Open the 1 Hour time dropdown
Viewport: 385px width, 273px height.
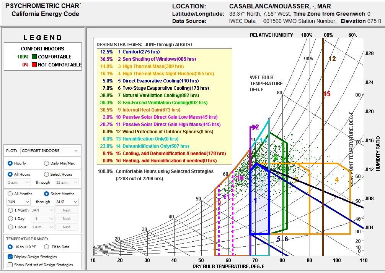pos(42,227)
